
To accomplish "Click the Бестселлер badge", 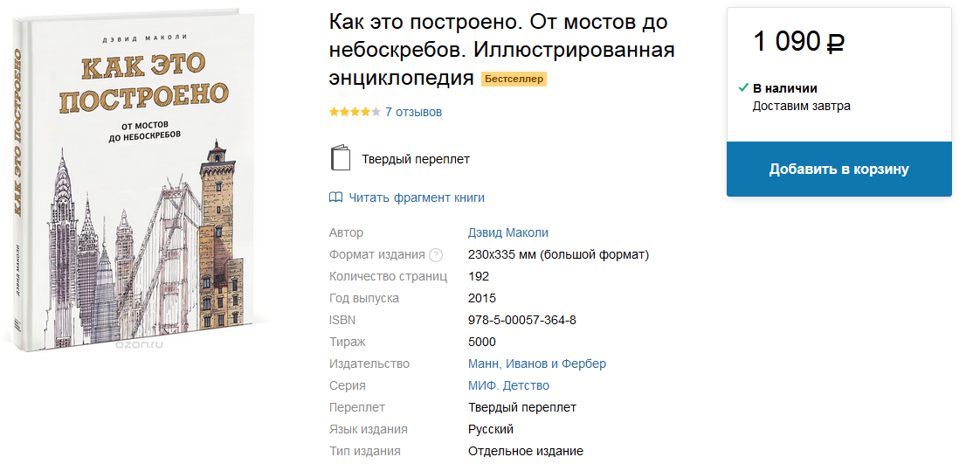I will coord(514,79).
